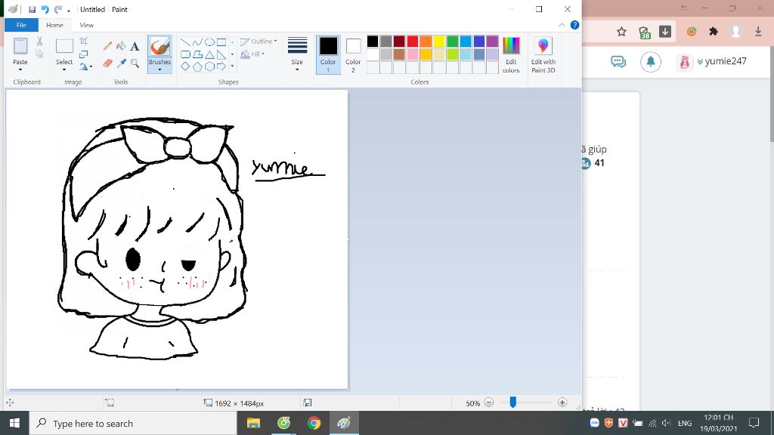Select the Magnifier tool
This screenshot has width=774, height=435.
[135, 63]
